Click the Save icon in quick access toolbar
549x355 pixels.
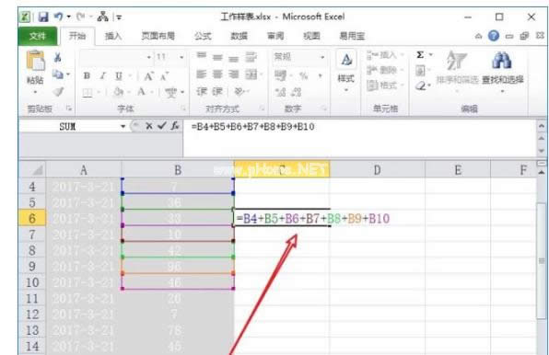(42, 17)
